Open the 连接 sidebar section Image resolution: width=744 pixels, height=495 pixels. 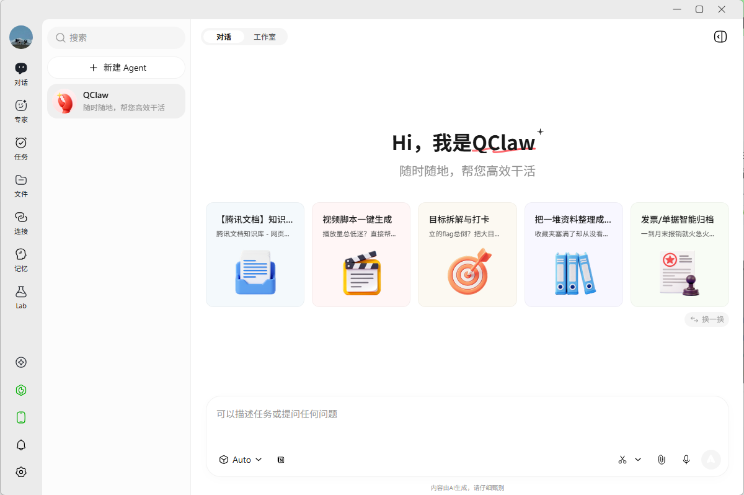point(21,222)
